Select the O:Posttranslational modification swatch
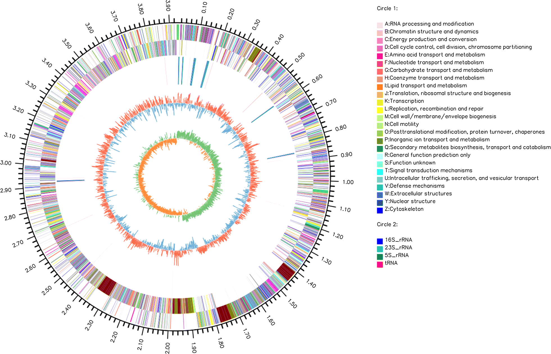 click(380, 133)
